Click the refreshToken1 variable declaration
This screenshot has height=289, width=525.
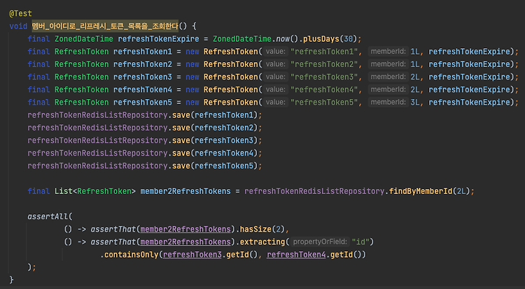pos(143,52)
